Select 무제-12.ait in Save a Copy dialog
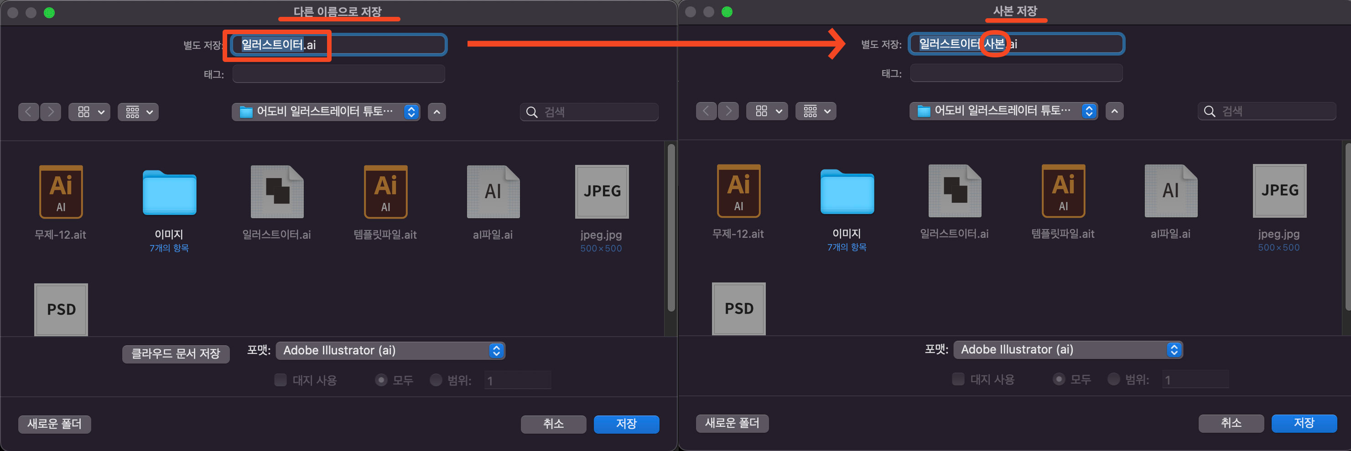The height and width of the screenshot is (451, 1351). pos(738,191)
